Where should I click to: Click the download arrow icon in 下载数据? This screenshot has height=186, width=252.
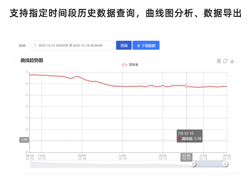138,46
